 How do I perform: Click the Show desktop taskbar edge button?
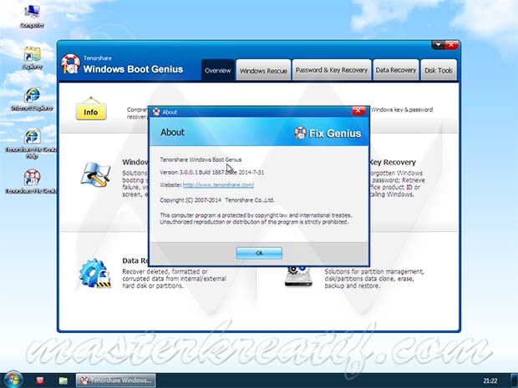point(515,380)
